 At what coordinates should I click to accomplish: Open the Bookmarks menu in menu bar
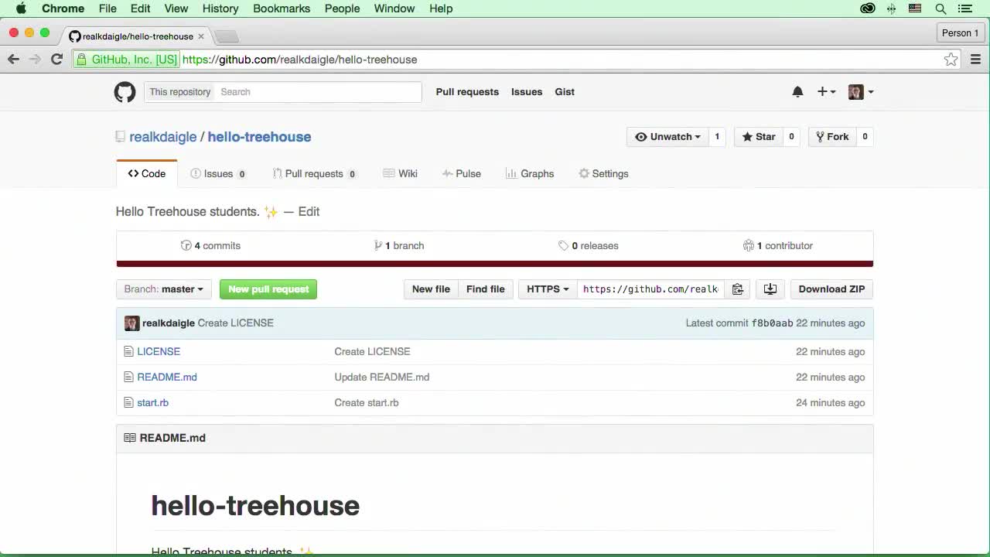click(282, 9)
